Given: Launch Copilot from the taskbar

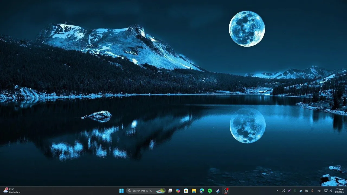Looking at the screenshot, I should point(178,191).
